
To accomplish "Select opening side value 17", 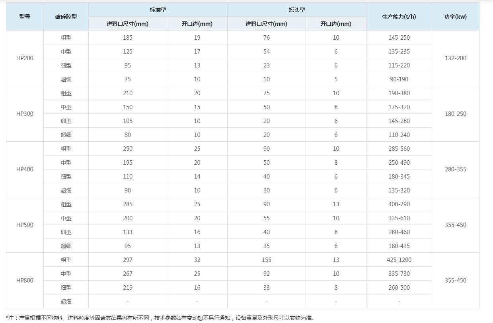I will (x=197, y=52).
